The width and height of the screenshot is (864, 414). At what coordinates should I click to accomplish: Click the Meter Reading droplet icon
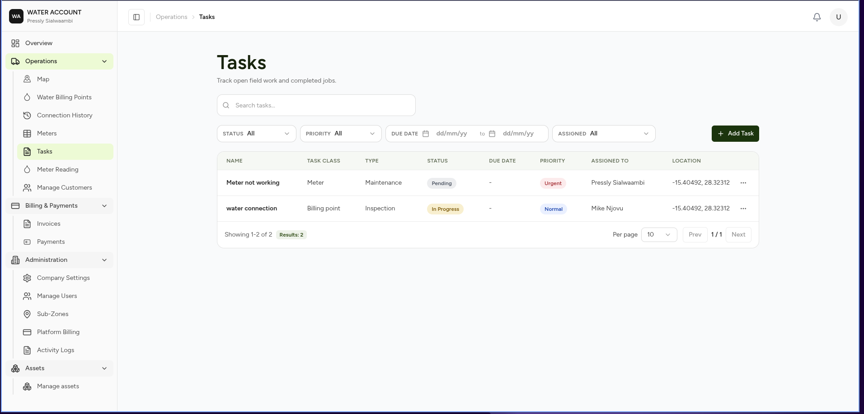click(27, 170)
